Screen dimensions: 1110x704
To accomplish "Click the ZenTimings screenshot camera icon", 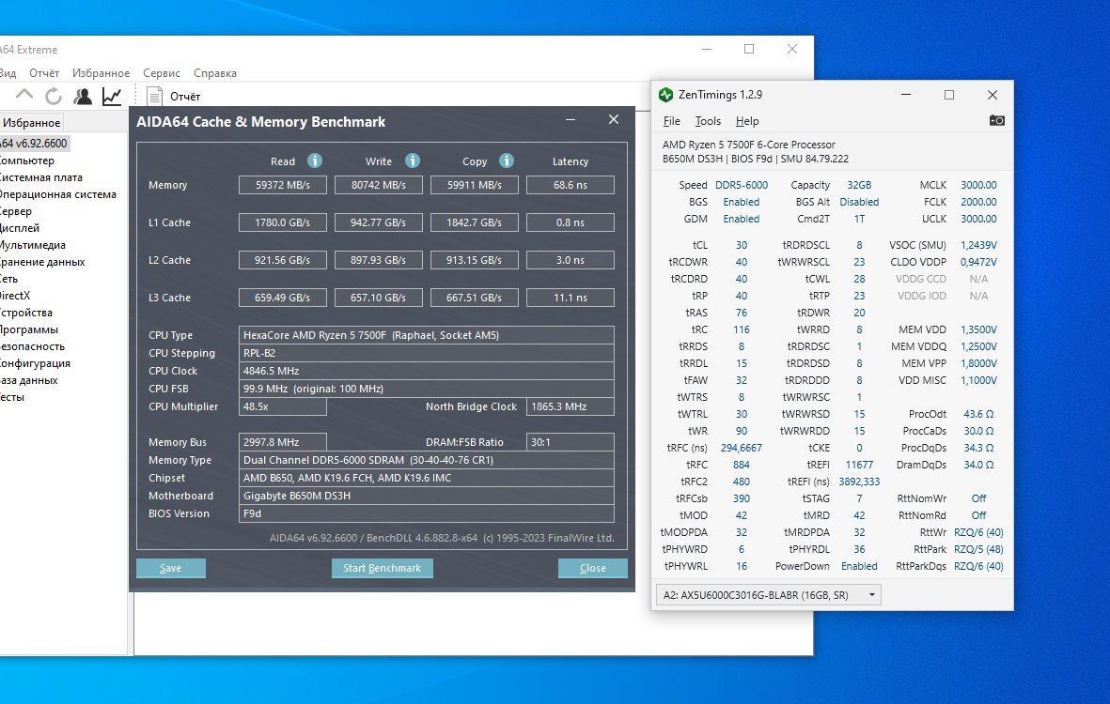I will (996, 120).
